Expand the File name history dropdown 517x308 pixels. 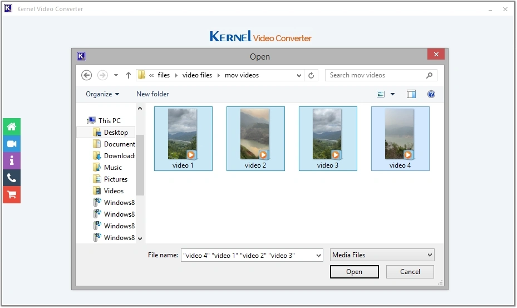[x=318, y=256]
